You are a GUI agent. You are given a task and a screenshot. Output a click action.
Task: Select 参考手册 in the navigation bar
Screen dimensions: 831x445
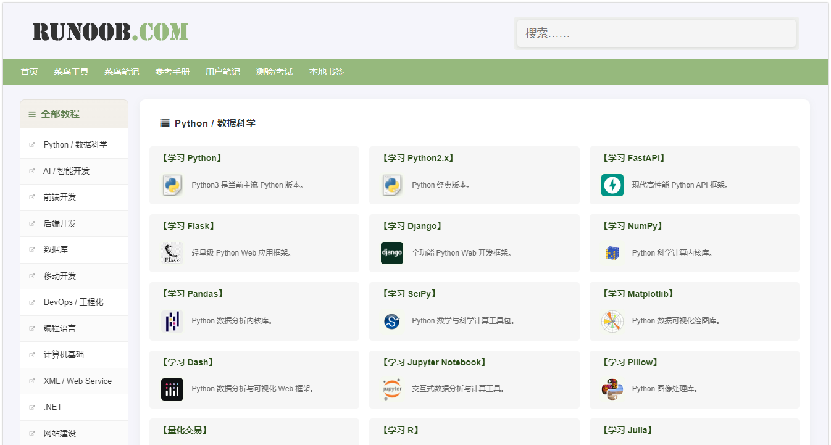pyautogui.click(x=172, y=72)
